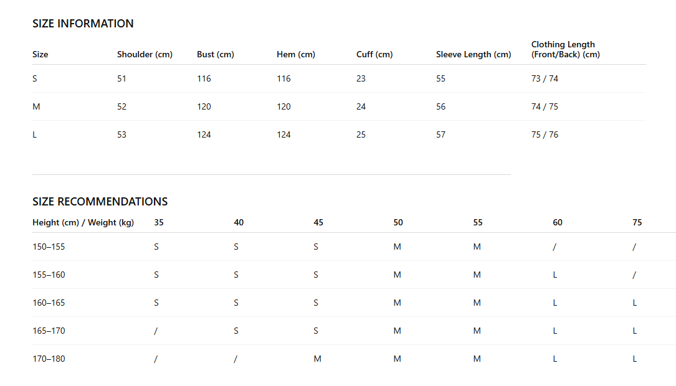Select the Bust (cm) column header
The image size is (676, 386).
pyautogui.click(x=216, y=54)
